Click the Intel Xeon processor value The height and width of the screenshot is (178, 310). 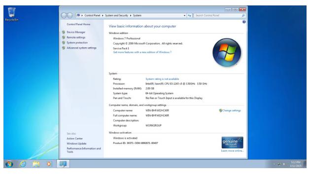176,84
